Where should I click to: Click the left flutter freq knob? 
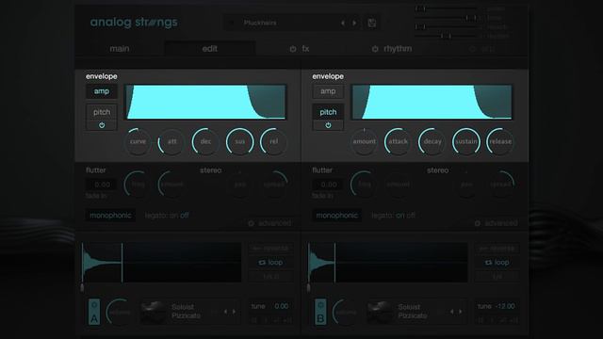138,185
